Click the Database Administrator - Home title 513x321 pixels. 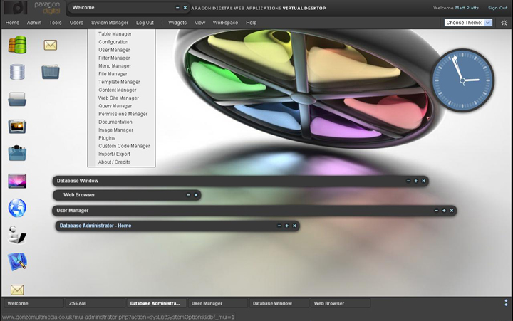(95, 226)
